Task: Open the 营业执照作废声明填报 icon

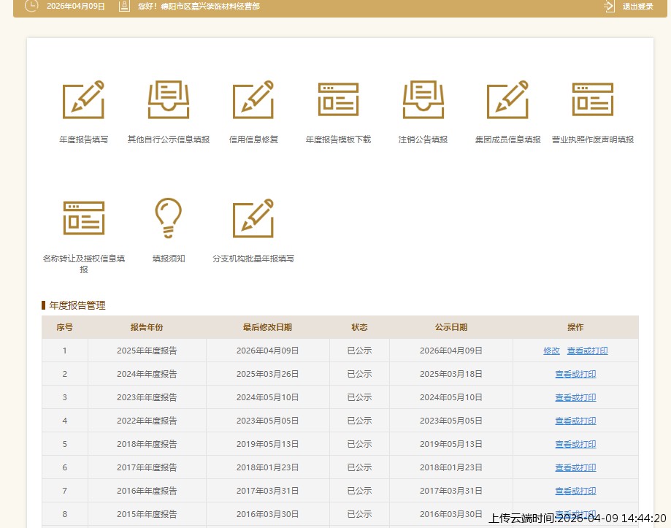Action: point(592,100)
